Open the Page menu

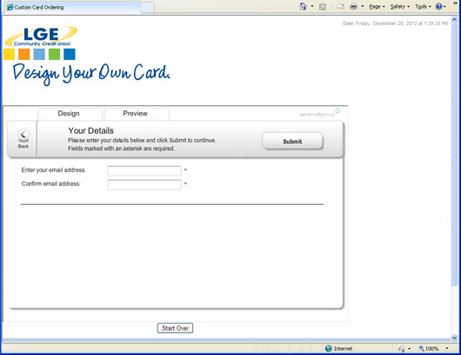coord(377,6)
